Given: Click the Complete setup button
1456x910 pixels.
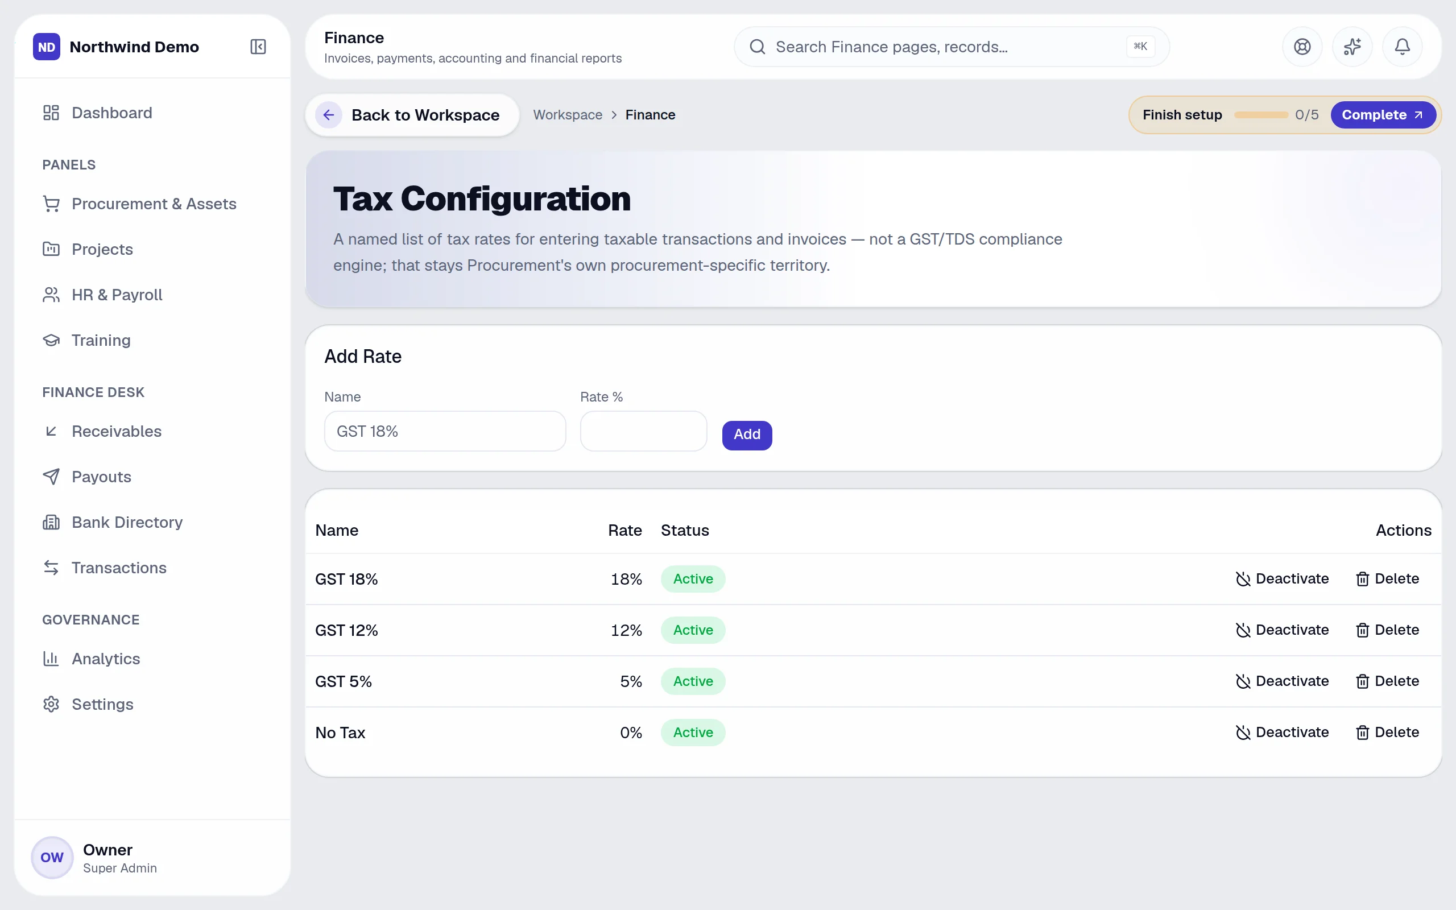Looking at the screenshot, I should [x=1383, y=115].
